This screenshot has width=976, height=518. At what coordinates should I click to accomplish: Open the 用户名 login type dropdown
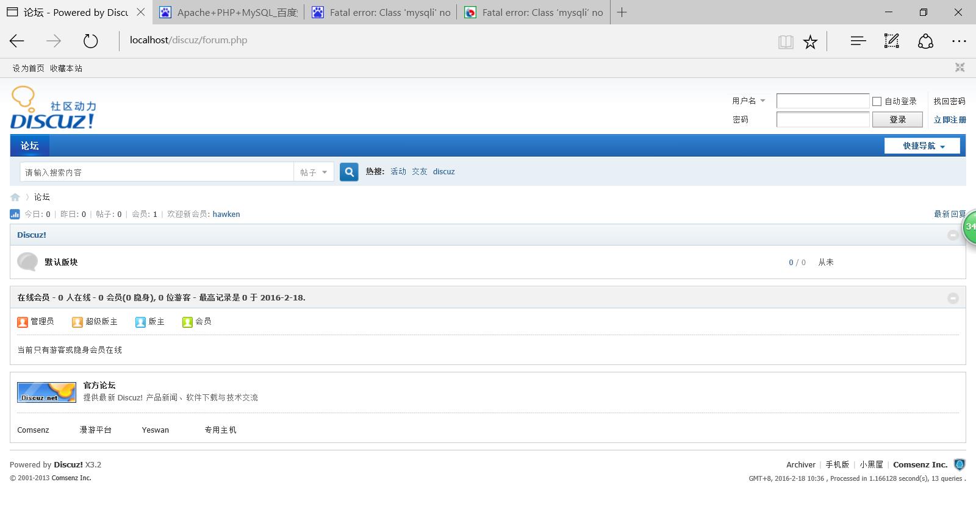click(x=748, y=101)
